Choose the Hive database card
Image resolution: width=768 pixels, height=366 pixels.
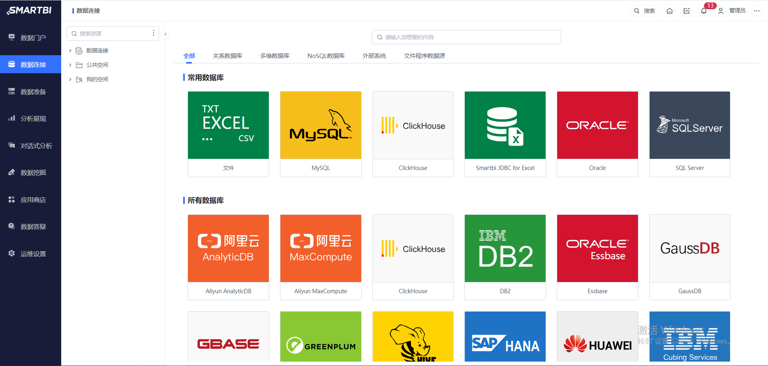pyautogui.click(x=413, y=336)
